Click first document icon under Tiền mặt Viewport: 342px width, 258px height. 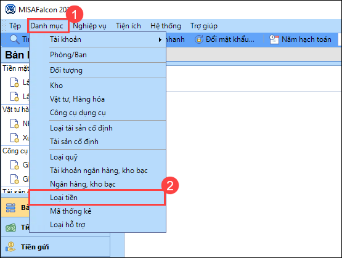15,83
